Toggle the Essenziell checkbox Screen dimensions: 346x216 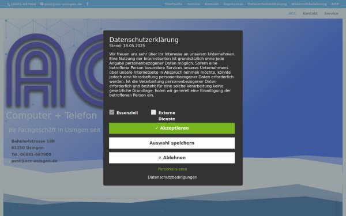(112, 112)
